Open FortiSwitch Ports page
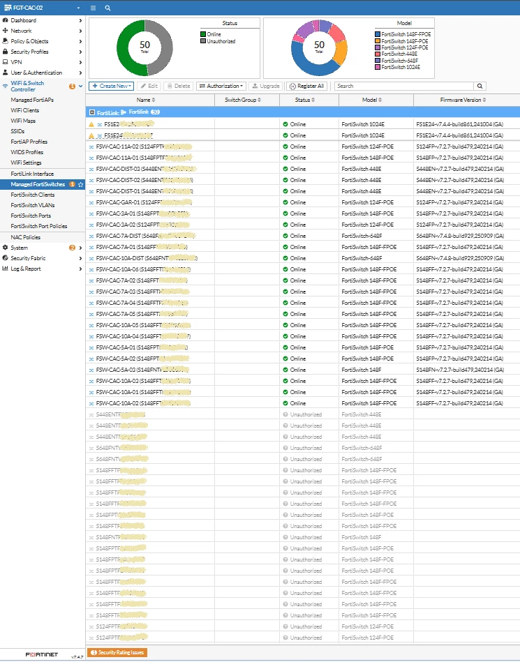The width and height of the screenshot is (520, 662). click(x=31, y=216)
